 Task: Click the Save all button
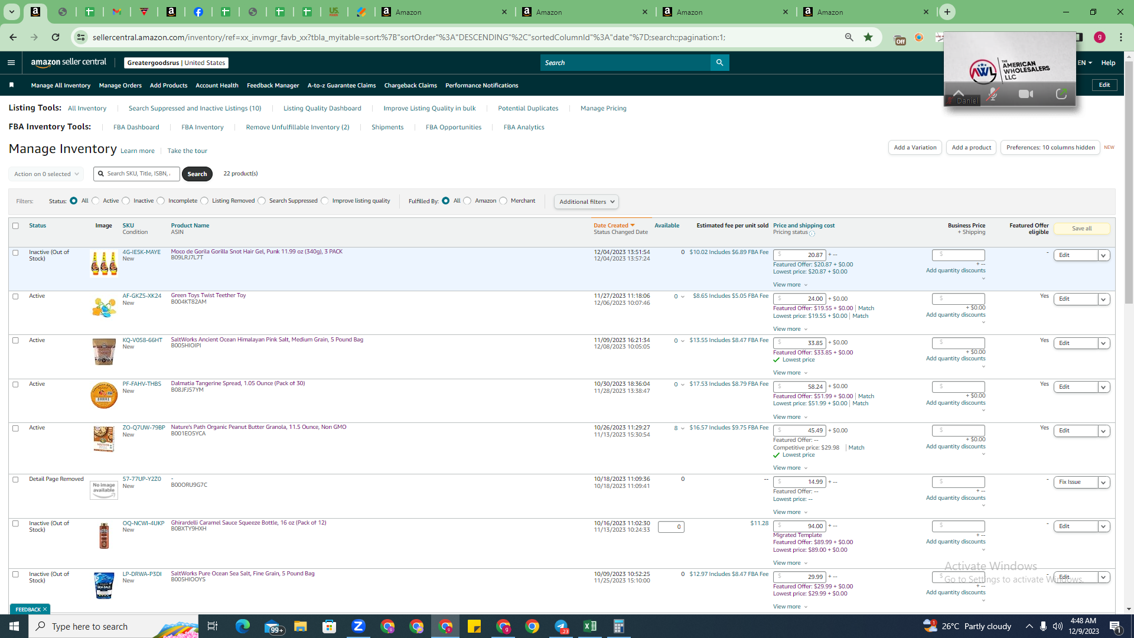coord(1081,229)
